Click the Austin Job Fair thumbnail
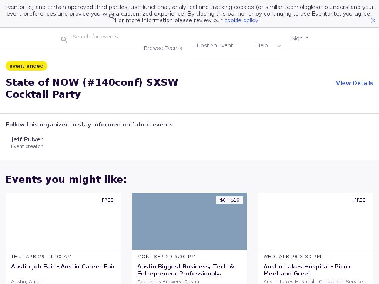 (63, 221)
